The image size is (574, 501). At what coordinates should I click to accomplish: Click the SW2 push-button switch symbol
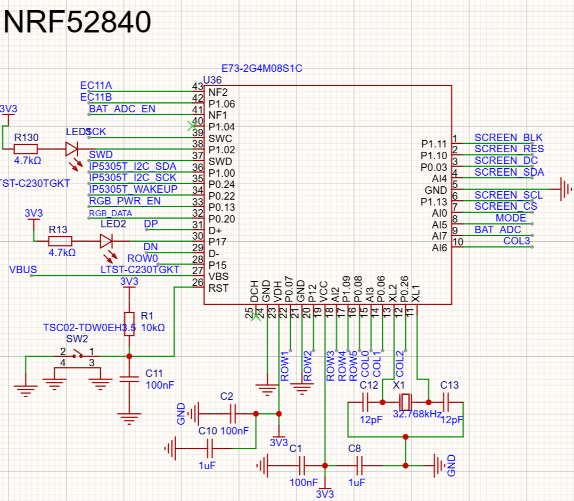(77, 362)
